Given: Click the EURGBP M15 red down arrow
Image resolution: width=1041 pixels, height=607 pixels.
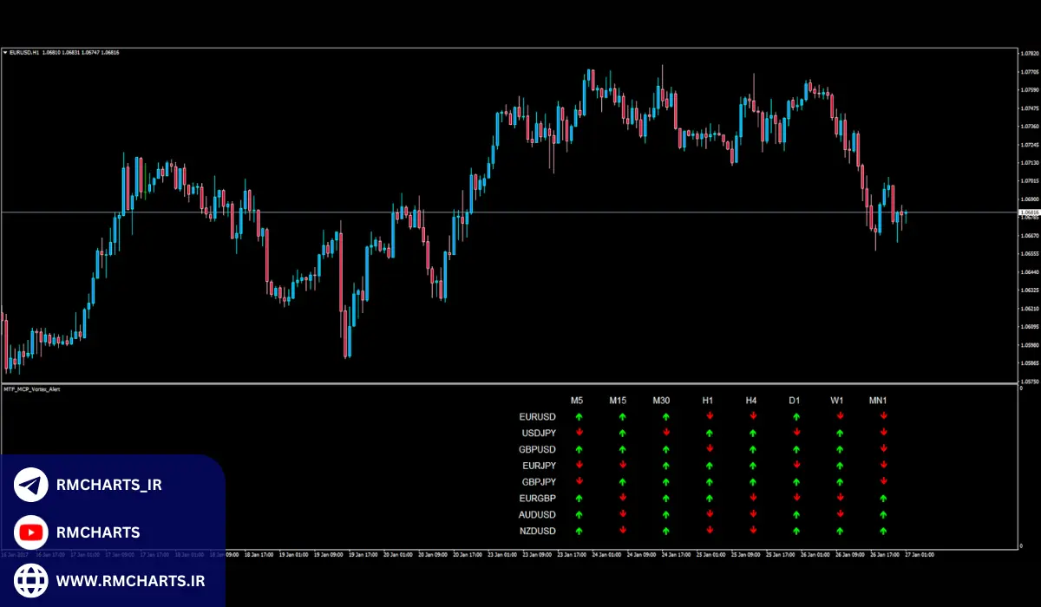Looking at the screenshot, I should coord(622,498).
